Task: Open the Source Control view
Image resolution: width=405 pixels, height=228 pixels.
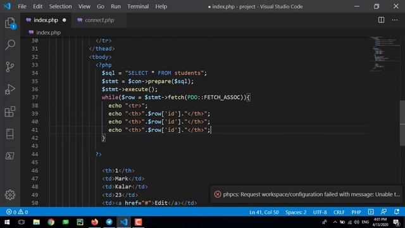Action: pyautogui.click(x=10, y=67)
